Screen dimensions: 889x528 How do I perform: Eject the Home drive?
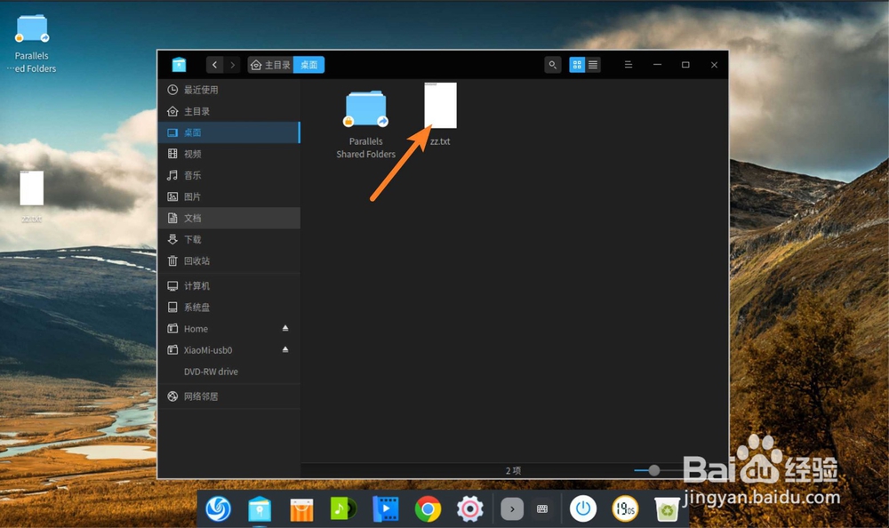coord(285,328)
